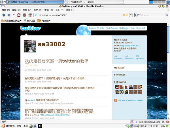Click the Stop loading icon
Screen dimensions: 170x128
(24, 15)
